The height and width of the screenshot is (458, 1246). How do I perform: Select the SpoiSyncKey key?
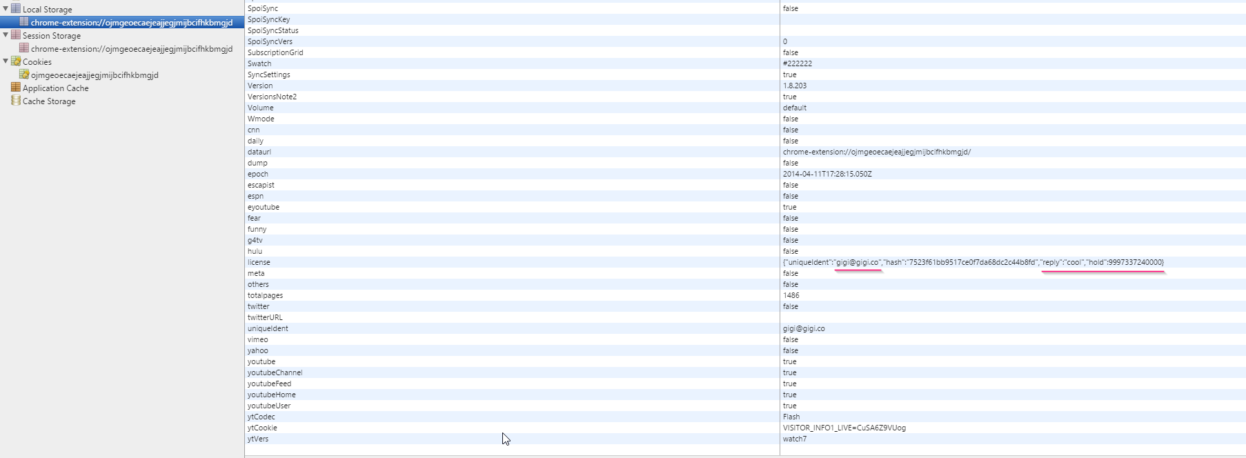pyautogui.click(x=268, y=19)
